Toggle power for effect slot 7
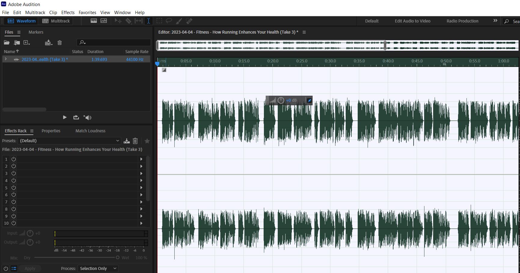This screenshot has width=520, height=273. point(14,202)
